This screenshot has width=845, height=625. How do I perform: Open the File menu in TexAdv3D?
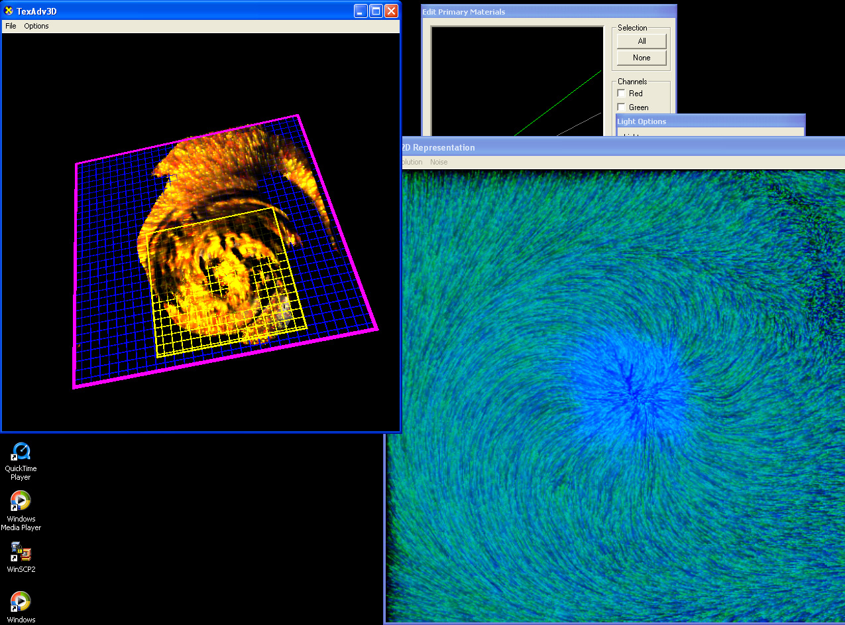(x=11, y=26)
